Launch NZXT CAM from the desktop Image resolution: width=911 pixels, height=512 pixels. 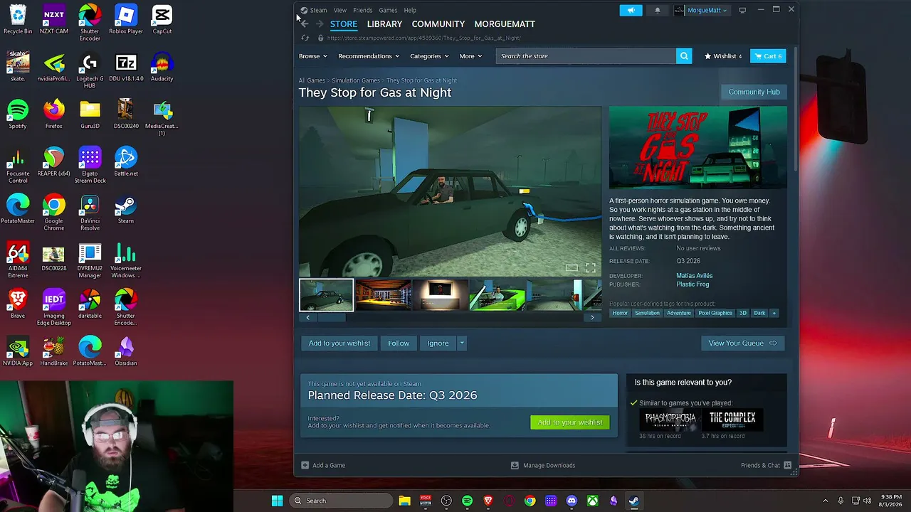tap(53, 19)
